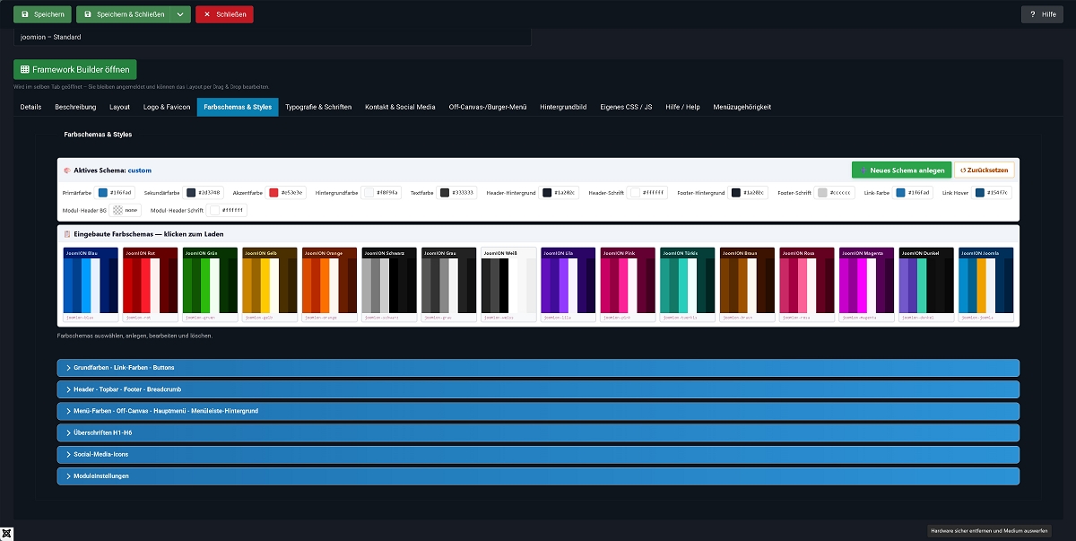The image size is (1076, 541).
Task: Open the Hintergrundbild tab
Action: tap(563, 107)
